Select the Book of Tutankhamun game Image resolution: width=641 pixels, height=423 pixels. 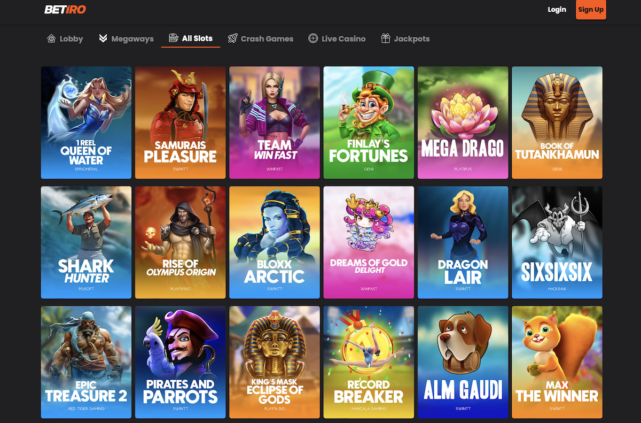coord(557,122)
